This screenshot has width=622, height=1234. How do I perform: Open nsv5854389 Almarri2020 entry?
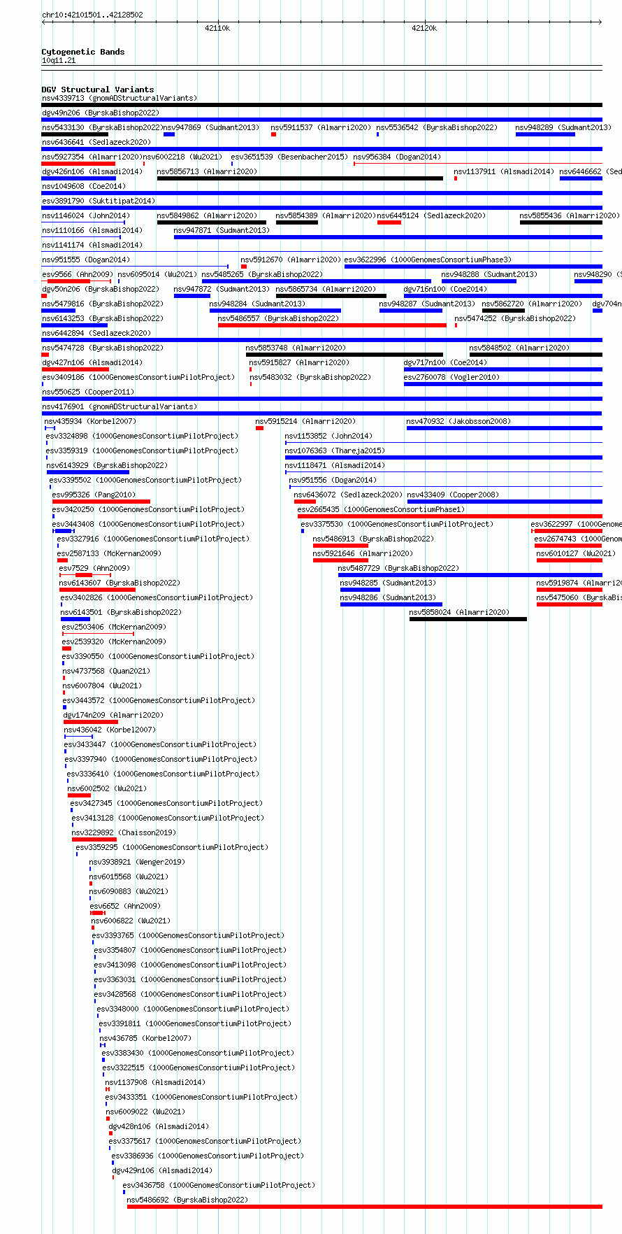[326, 215]
